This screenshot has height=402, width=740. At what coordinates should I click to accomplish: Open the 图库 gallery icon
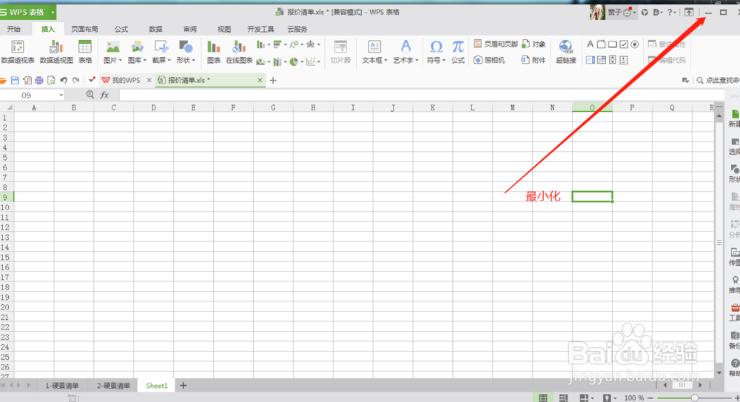[x=137, y=47]
